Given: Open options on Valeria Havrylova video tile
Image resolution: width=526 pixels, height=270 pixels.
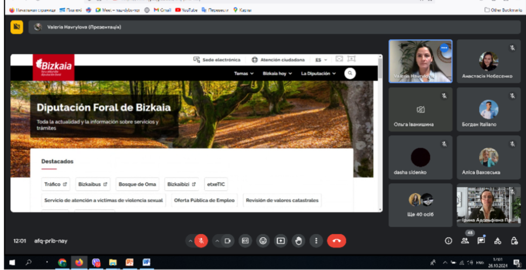Looking at the screenshot, I should click(x=444, y=48).
